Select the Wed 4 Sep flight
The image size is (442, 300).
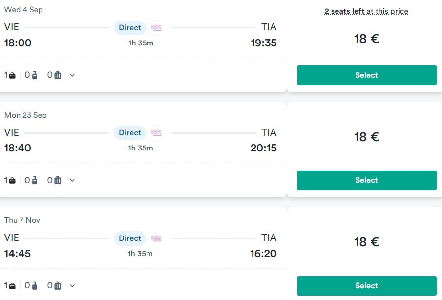pyautogui.click(x=366, y=75)
